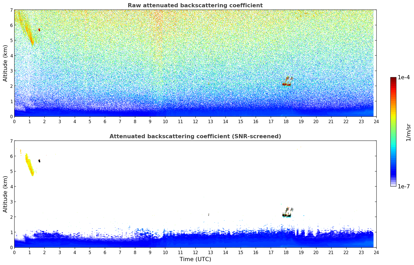Click the x-axis tick label '24' in bottom plot

click(x=376, y=253)
